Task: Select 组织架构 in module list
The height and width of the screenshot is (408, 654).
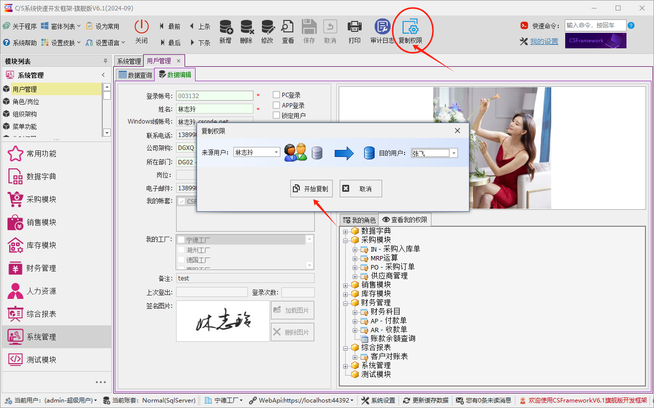Action: click(52, 114)
